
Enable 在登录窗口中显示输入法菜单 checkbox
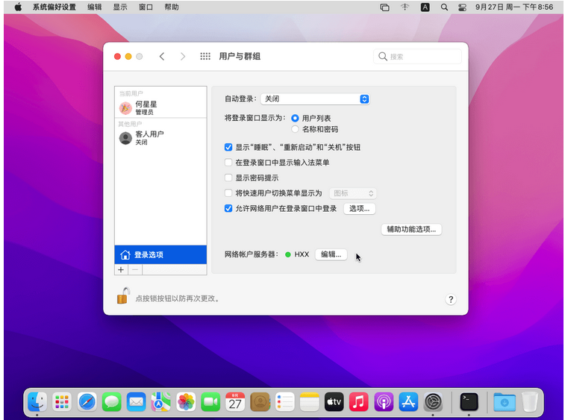(x=228, y=163)
